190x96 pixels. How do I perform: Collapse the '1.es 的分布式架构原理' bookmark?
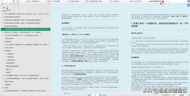click(x=3, y=35)
